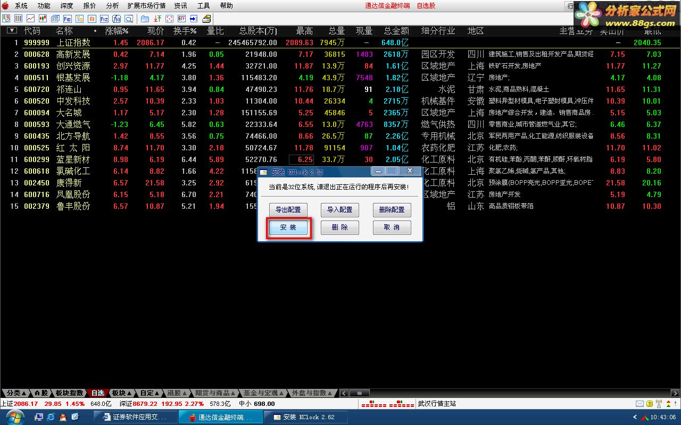
Task: Click the 取消 cancel button
Action: pos(392,227)
